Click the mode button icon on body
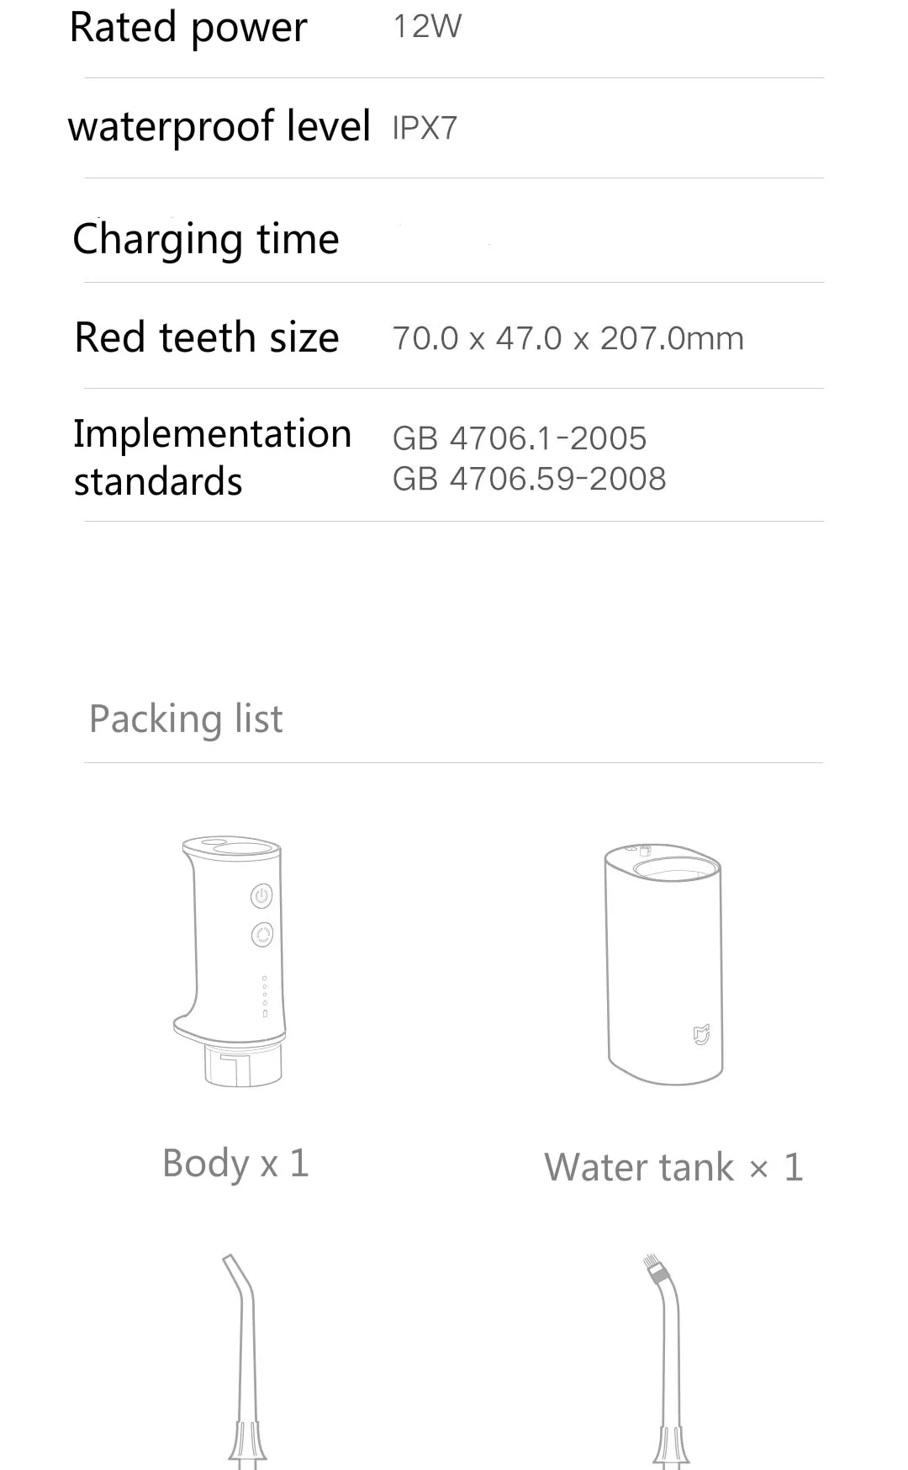The width and height of the screenshot is (908, 1470). pos(262,933)
